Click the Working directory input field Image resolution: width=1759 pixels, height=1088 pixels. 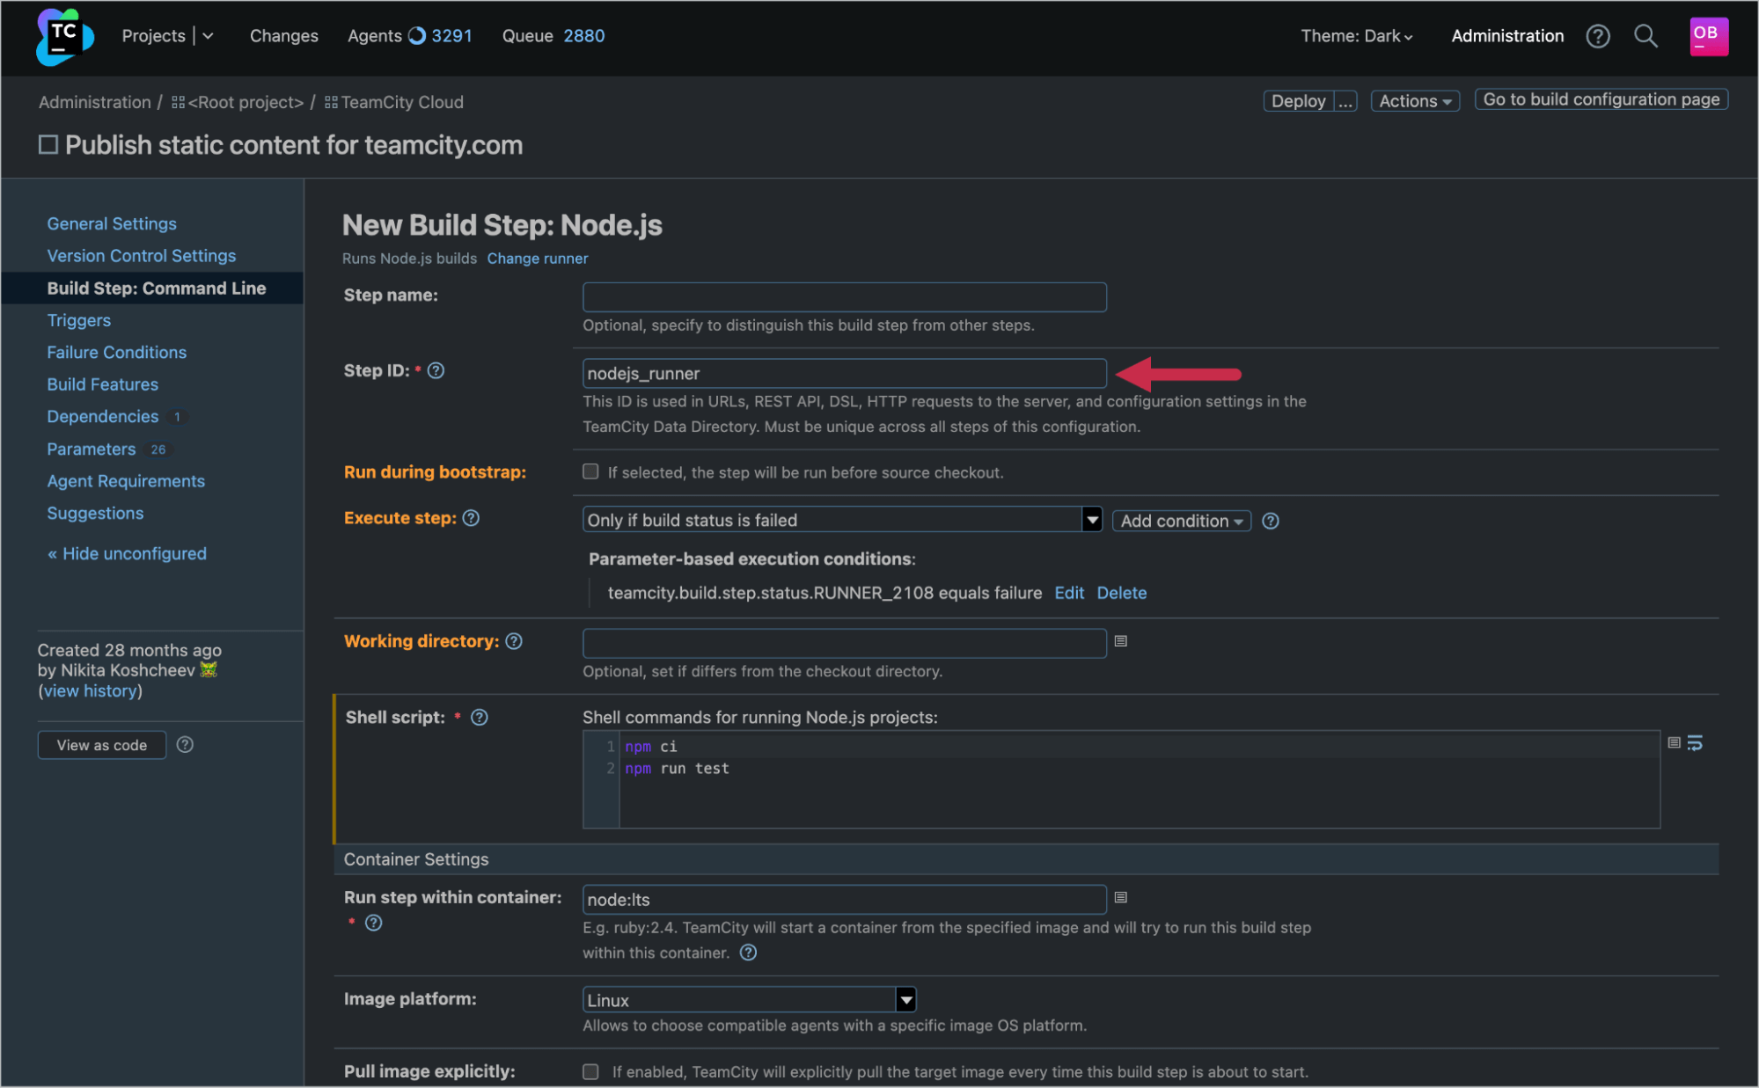(x=845, y=643)
